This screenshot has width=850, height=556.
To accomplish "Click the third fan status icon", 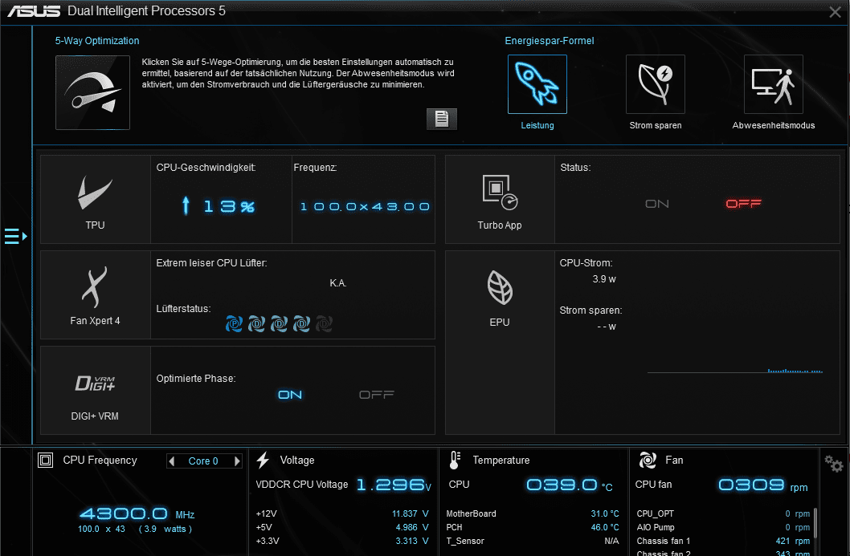I will pos(279,324).
